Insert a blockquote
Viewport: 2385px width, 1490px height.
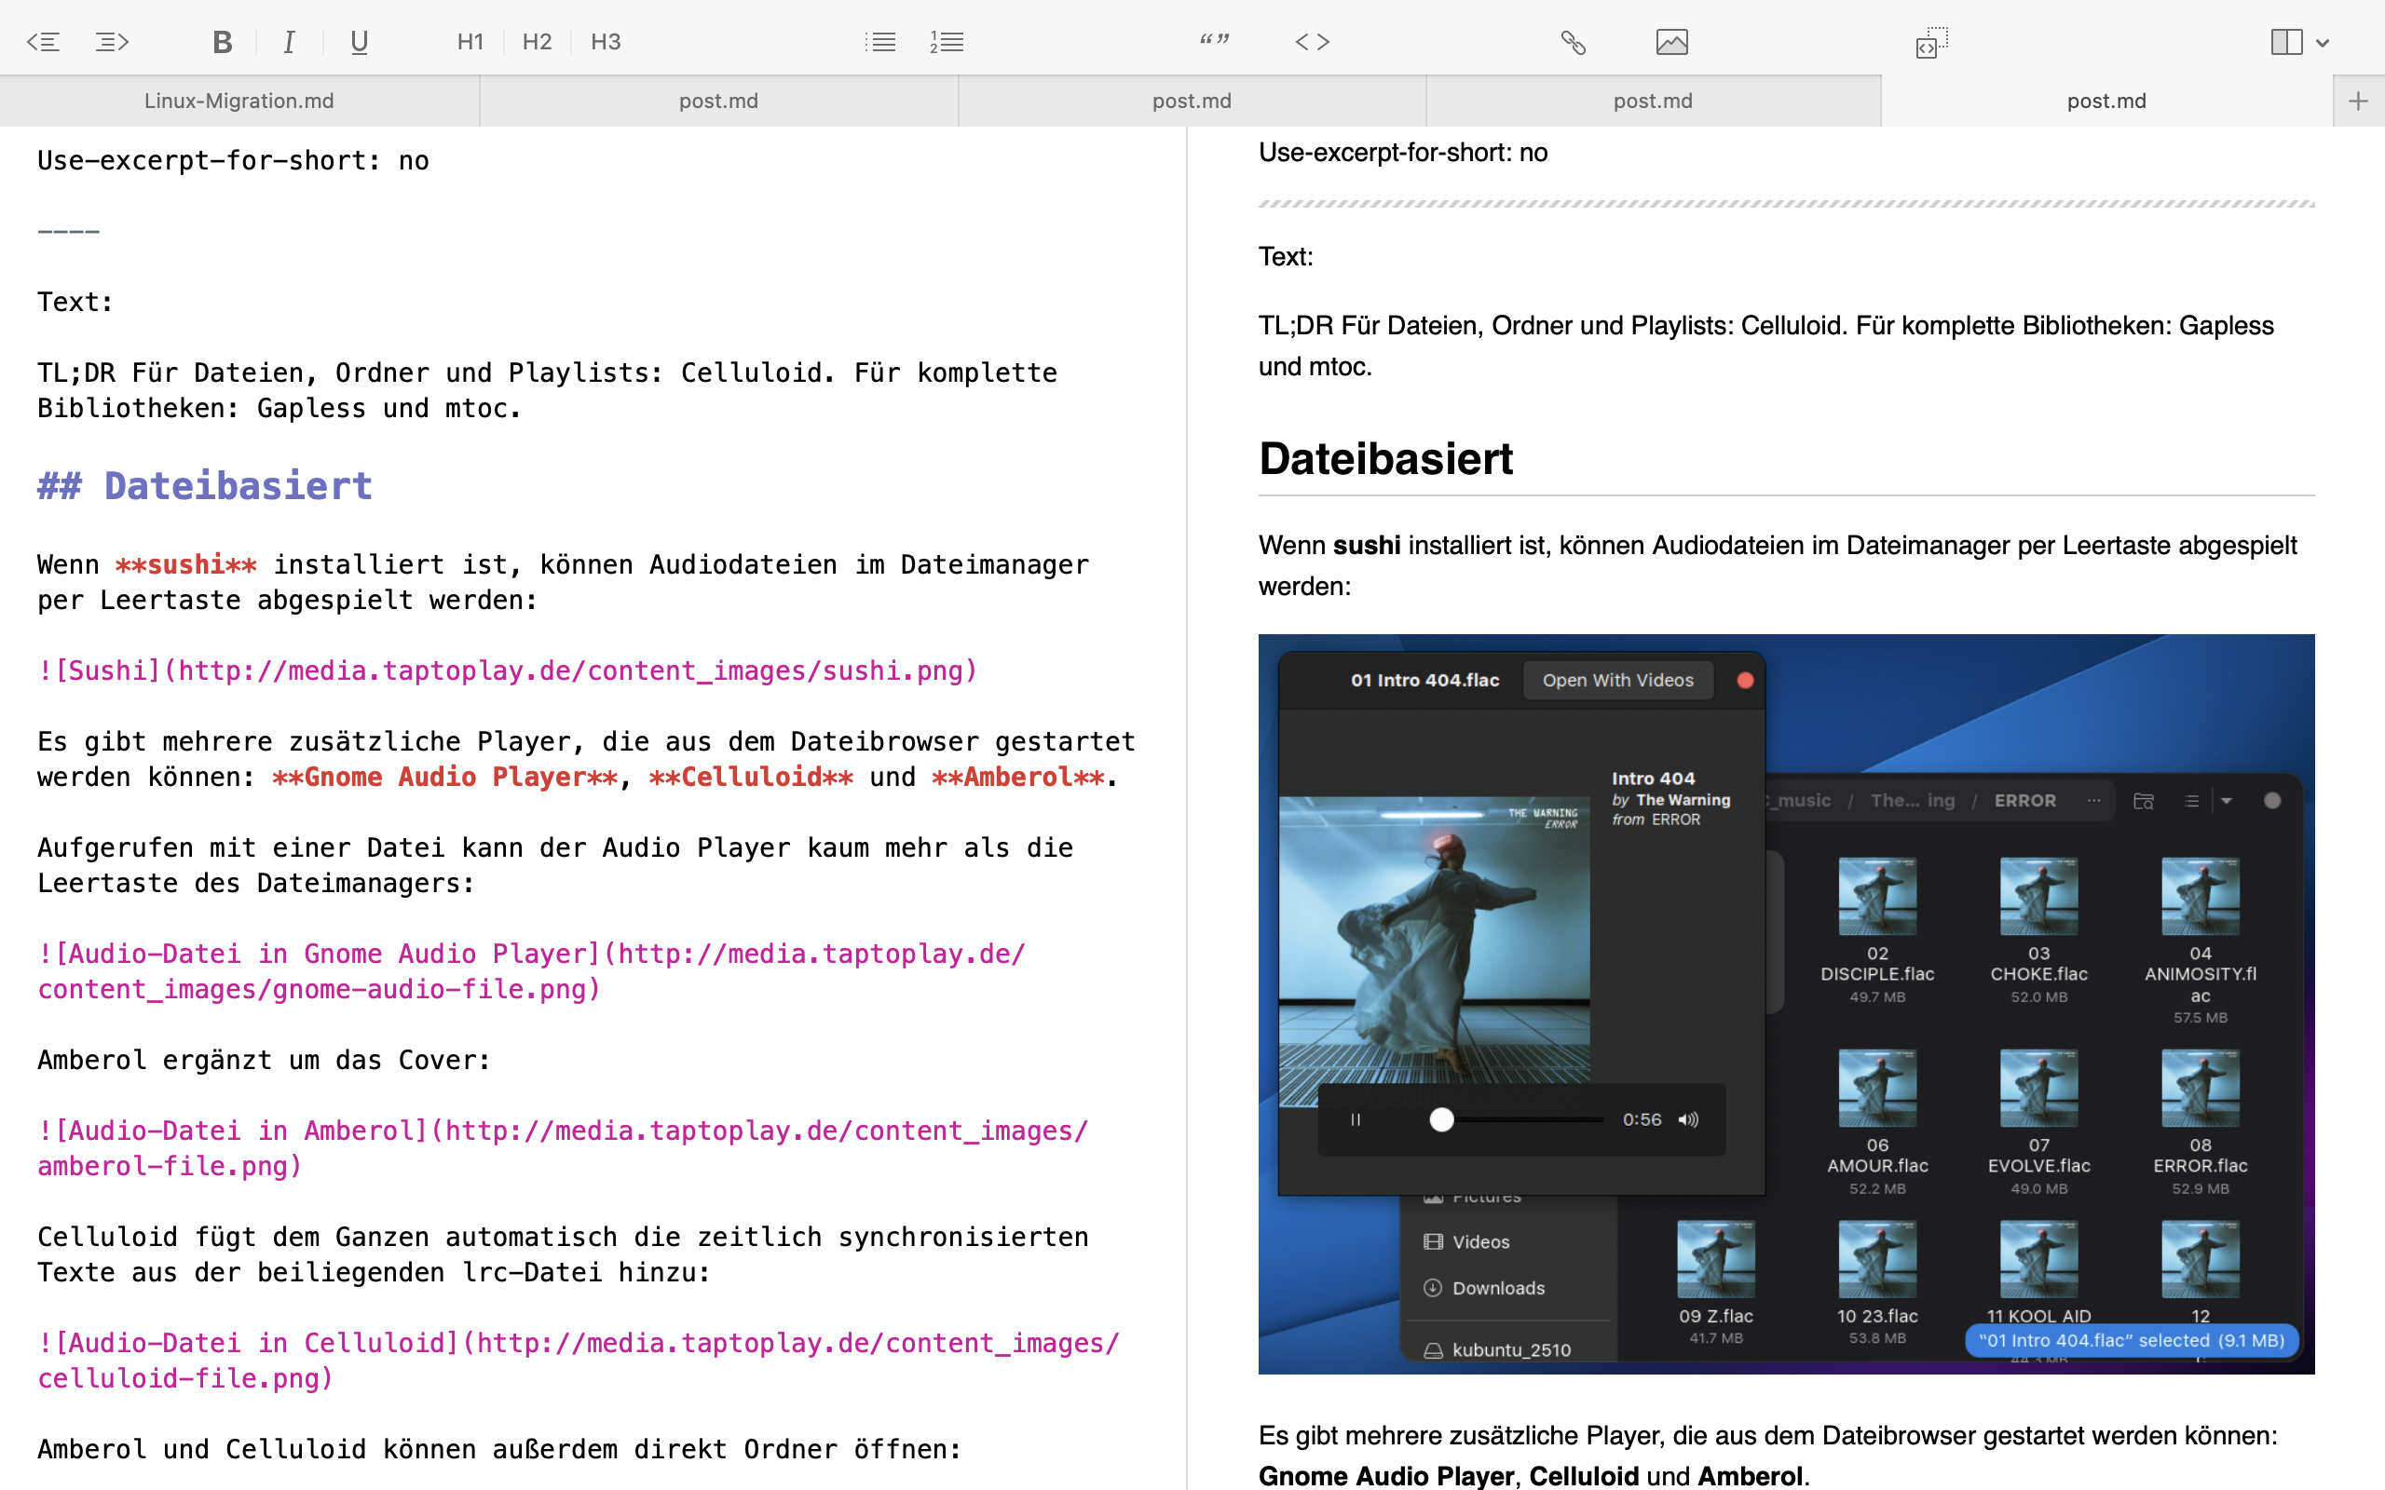coord(1214,41)
